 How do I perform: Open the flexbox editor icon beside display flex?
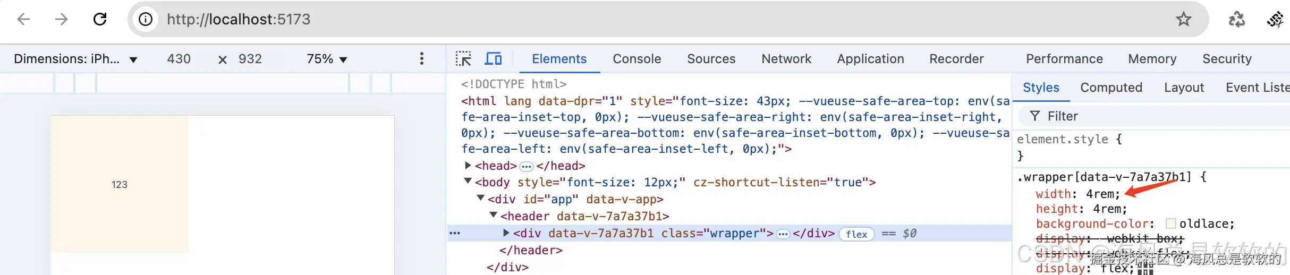click(1145, 269)
